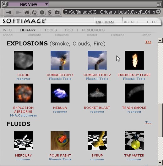
Task: Open the Syrup fluid thumbnail
Action: 97,141
